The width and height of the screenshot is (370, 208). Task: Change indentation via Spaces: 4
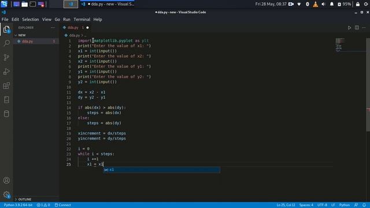306,205
